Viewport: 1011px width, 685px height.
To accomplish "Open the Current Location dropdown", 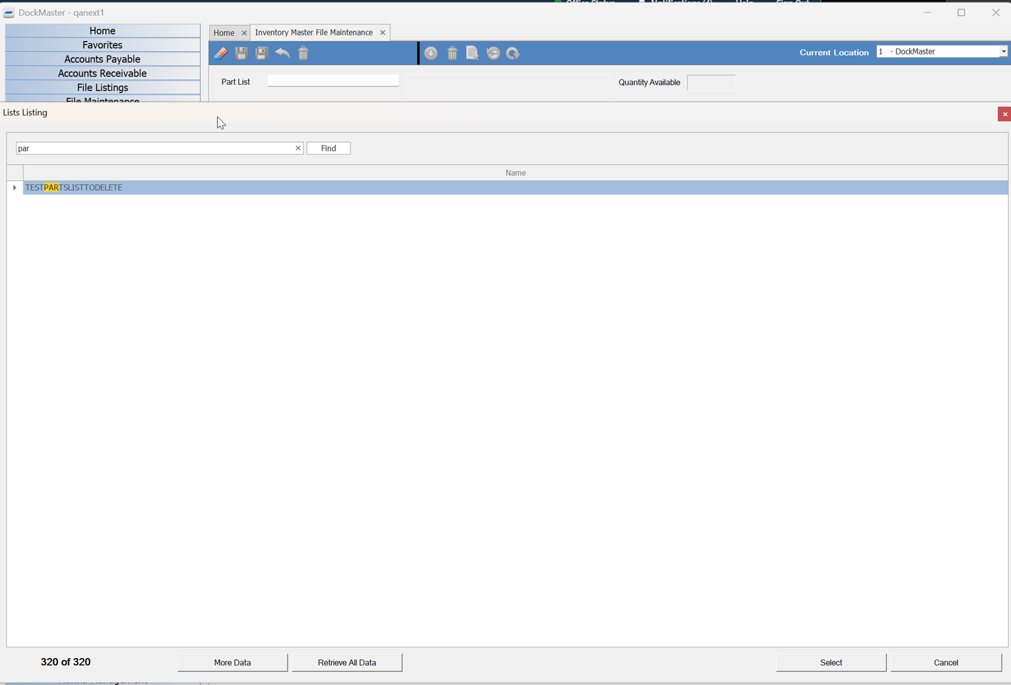I will [1003, 51].
